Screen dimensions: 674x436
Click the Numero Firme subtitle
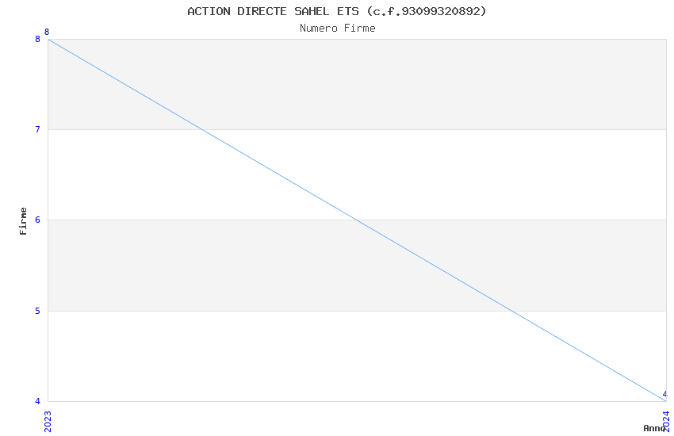(337, 29)
